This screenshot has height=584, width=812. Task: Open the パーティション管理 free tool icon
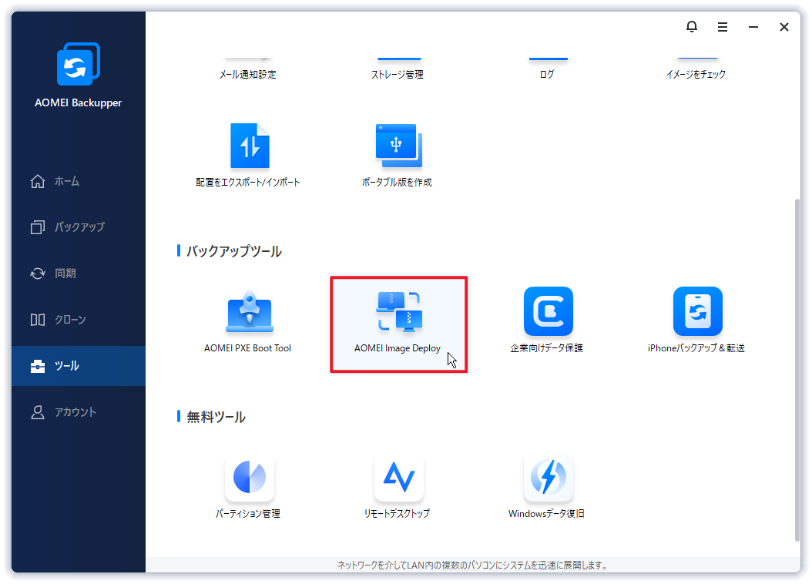[250, 477]
